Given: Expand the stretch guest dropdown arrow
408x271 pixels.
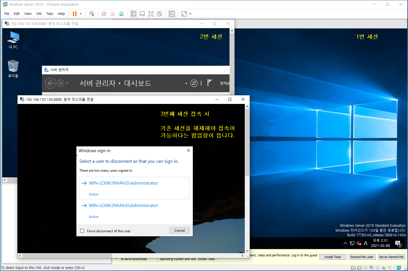Looking at the screenshot, I should [190, 13].
